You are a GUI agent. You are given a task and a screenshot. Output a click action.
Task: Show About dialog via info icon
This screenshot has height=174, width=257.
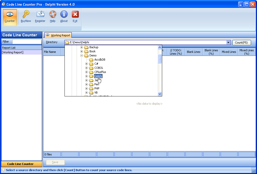coord(64,14)
